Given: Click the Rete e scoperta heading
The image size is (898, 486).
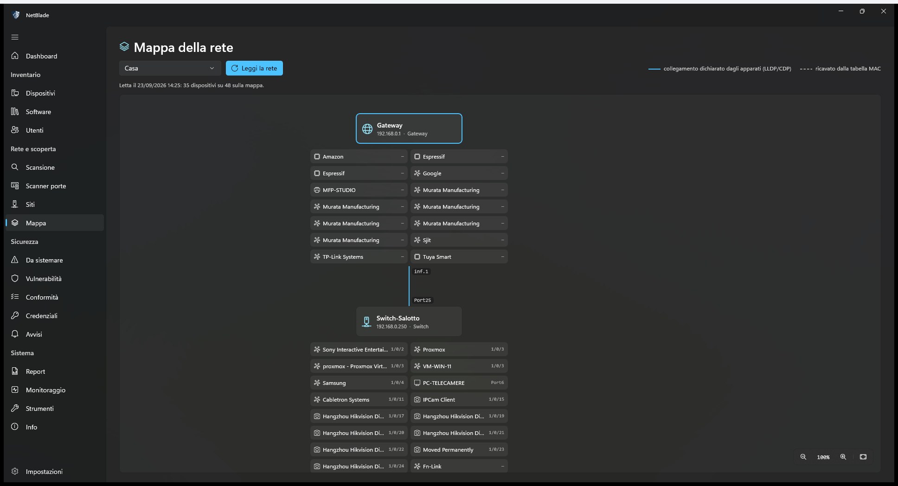Looking at the screenshot, I should pyautogui.click(x=33, y=149).
